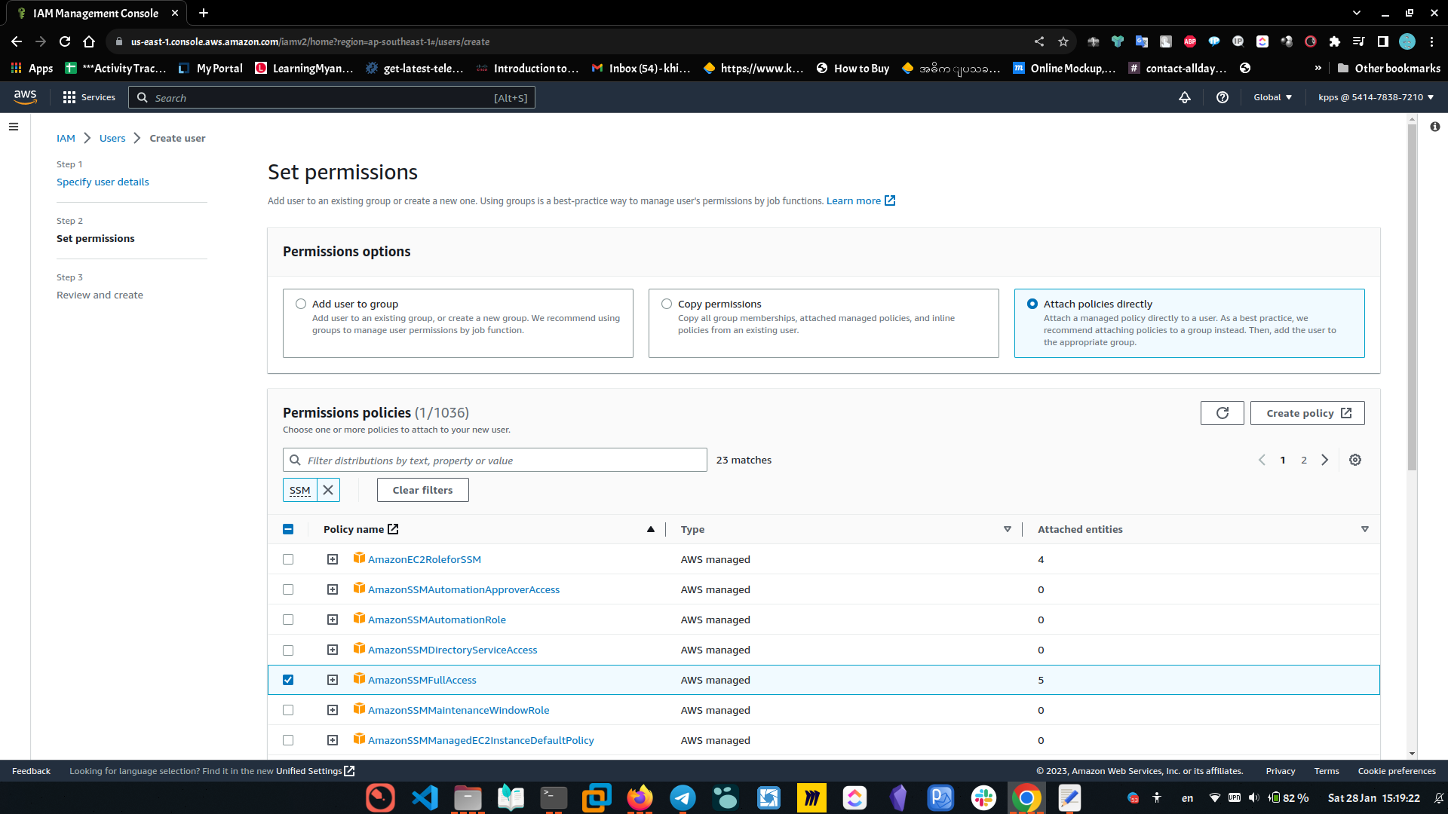Image resolution: width=1448 pixels, height=814 pixels.
Task: Go to next page of policies
Action: [1324, 460]
